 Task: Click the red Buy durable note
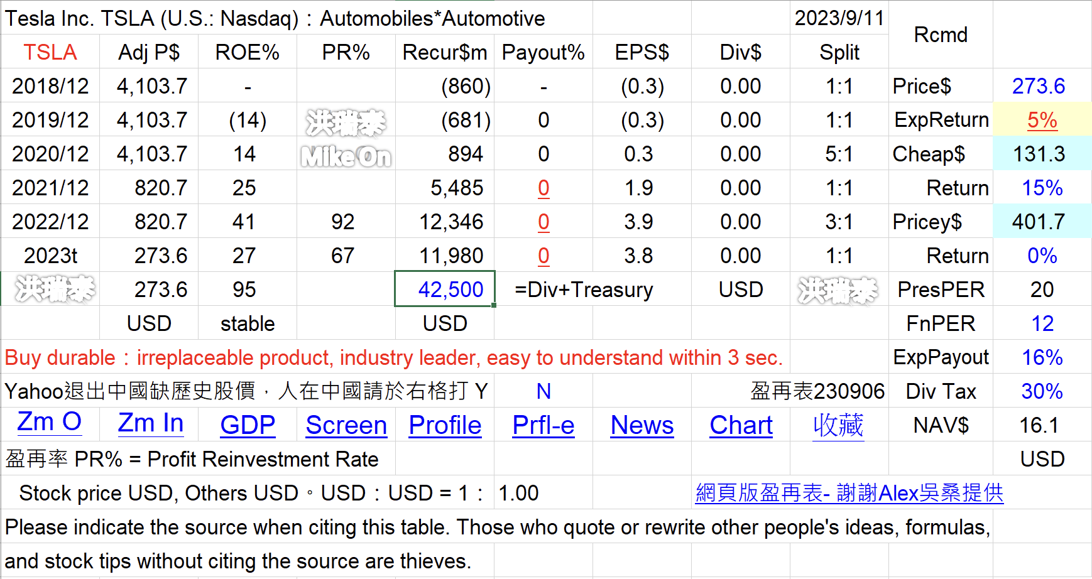[394, 357]
